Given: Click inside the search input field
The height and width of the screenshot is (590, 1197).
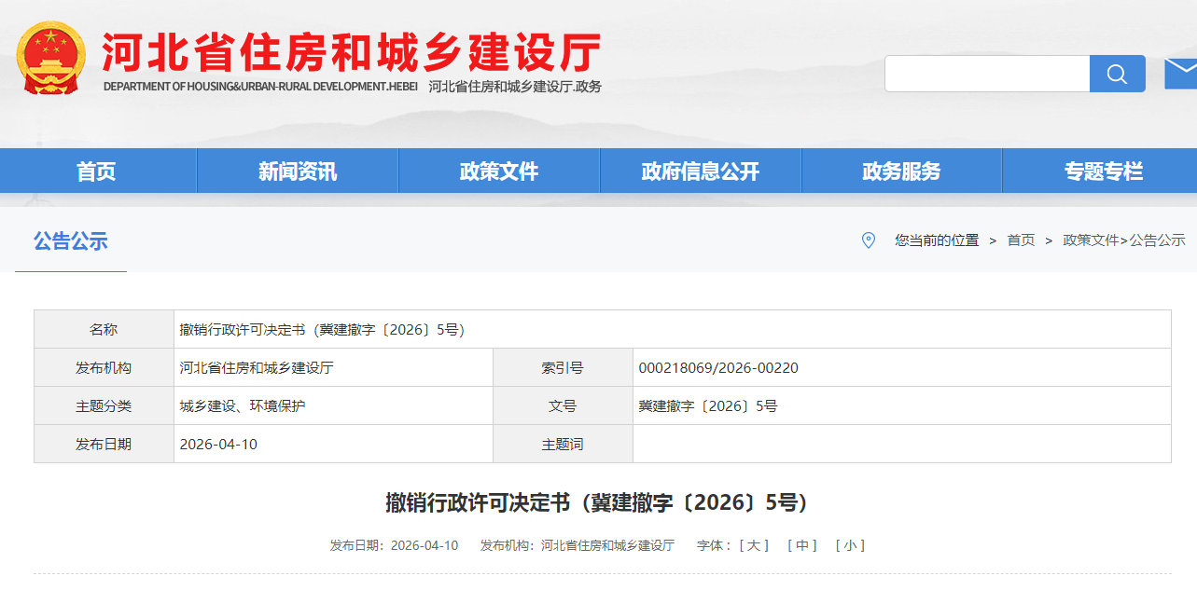Looking at the screenshot, I should tap(987, 74).
